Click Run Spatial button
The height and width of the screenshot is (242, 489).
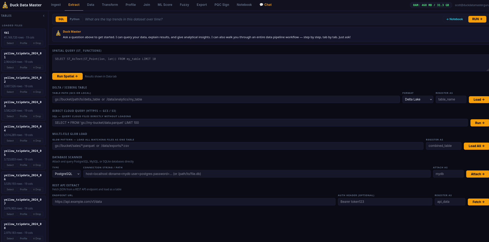(x=67, y=76)
